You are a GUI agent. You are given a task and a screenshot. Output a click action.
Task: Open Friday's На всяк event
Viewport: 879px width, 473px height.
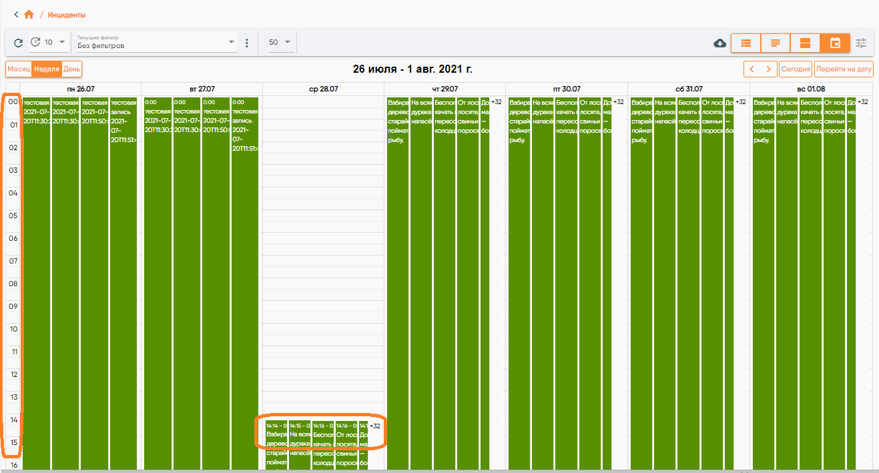coord(543,284)
